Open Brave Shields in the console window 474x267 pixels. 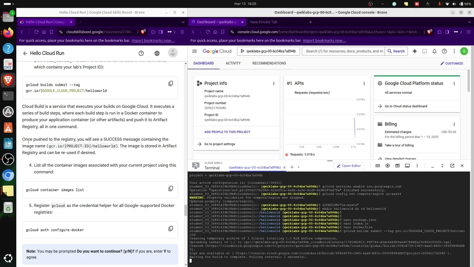point(429,32)
